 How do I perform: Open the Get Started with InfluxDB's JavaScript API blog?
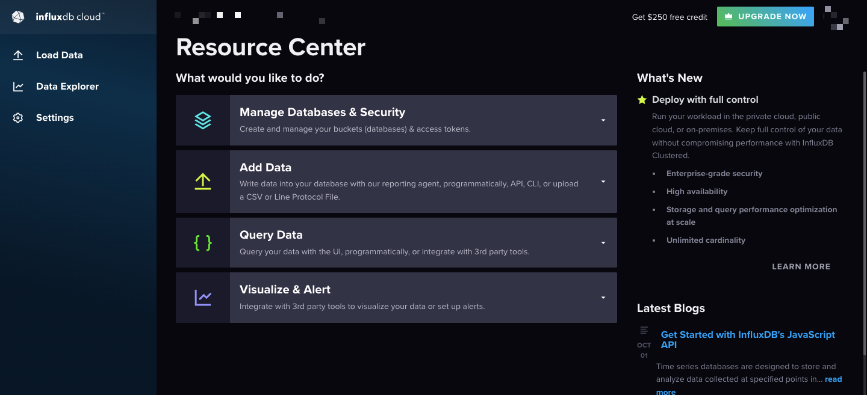(x=748, y=340)
